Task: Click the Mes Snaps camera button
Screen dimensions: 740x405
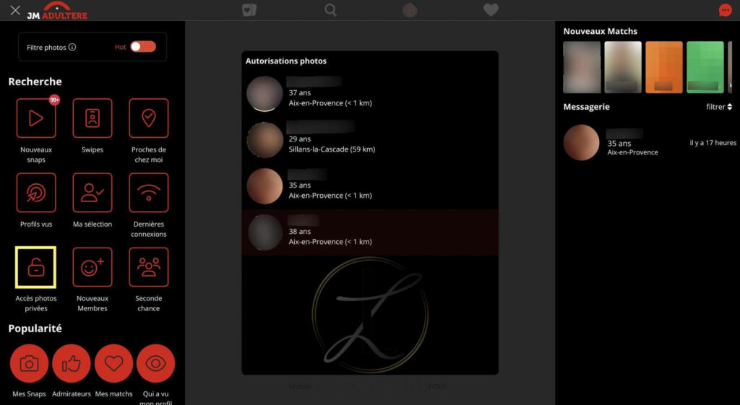Action: 29,364
